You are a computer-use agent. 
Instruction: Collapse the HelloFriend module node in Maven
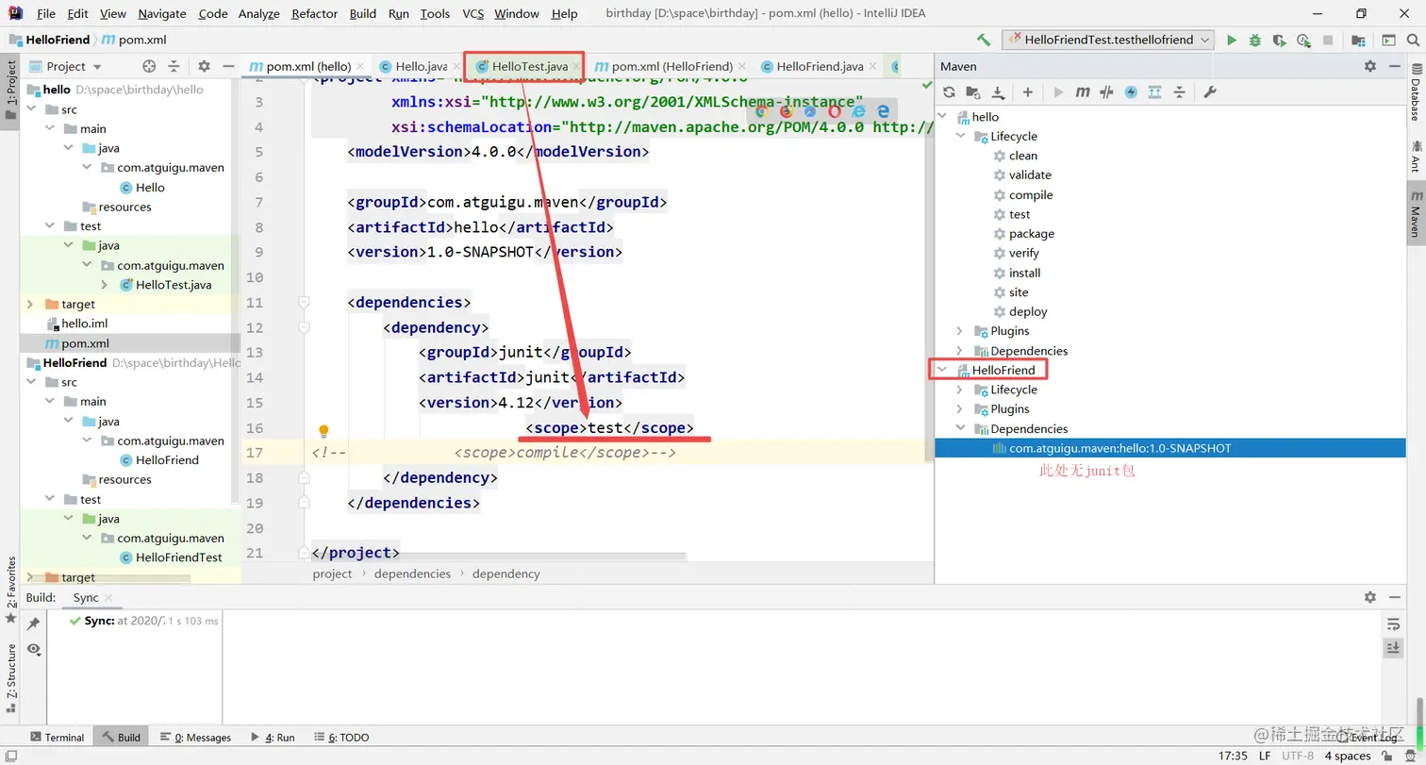coord(943,371)
